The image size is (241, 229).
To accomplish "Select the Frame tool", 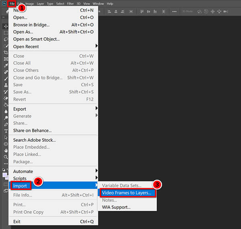I will tap(6, 59).
